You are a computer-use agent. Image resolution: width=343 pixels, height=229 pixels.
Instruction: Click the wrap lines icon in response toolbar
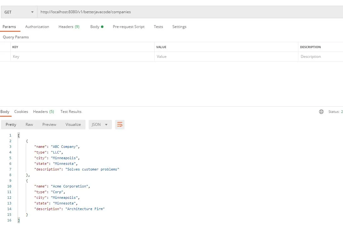[119, 125]
